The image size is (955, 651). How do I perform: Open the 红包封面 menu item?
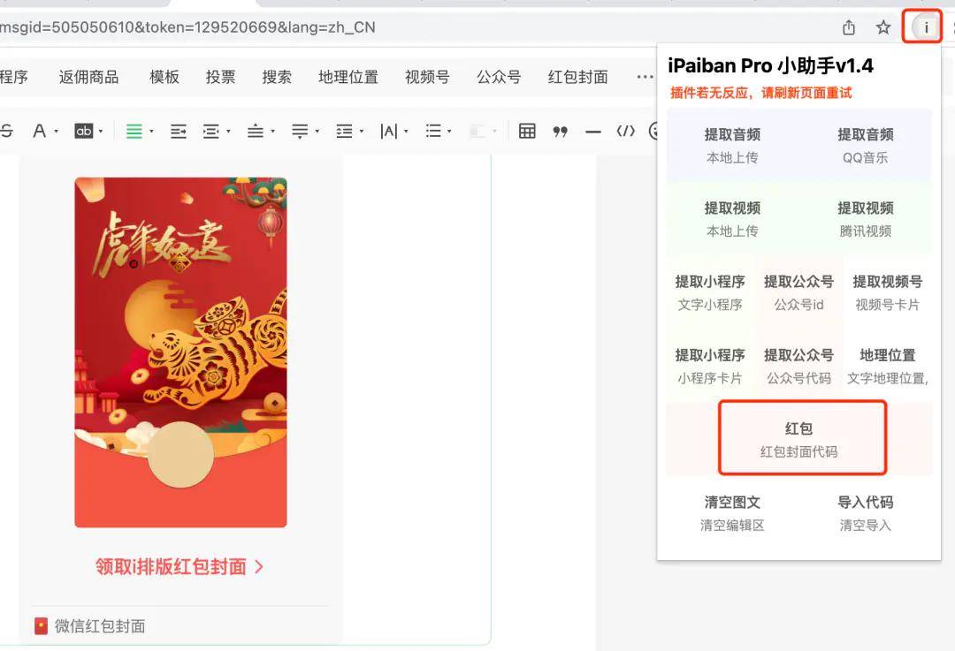click(577, 77)
